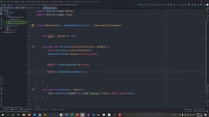Open project panel settings gear
Screen dimensions: 209x117
click(23, 8)
